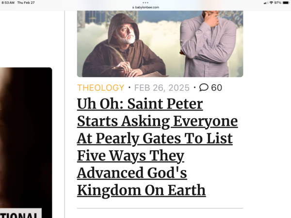The height and width of the screenshot is (218, 291).
Task: Open the Saint Peter article image
Action: [160, 44]
